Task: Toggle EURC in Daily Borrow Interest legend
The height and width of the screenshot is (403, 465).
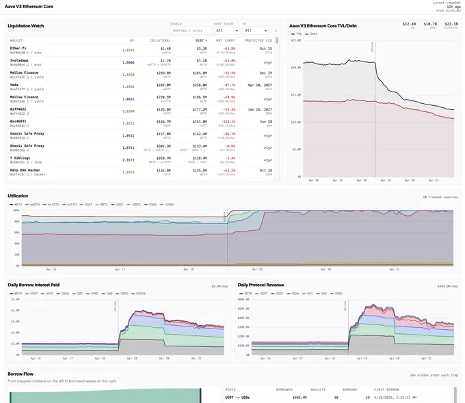Action: pos(92,294)
